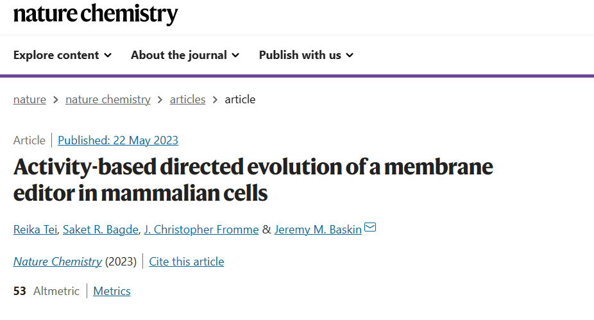Image resolution: width=594 pixels, height=320 pixels.
Task: Click envelope icon beside Jeremy M. Baskin
Action: point(370,227)
